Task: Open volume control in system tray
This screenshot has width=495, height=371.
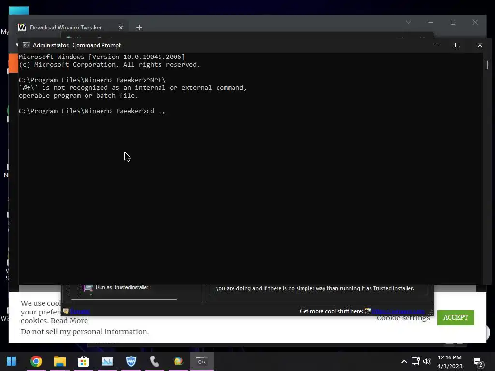Action: point(427,361)
